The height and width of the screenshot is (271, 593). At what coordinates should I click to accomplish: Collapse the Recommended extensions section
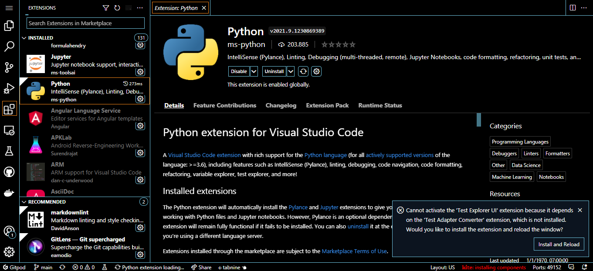point(24,202)
